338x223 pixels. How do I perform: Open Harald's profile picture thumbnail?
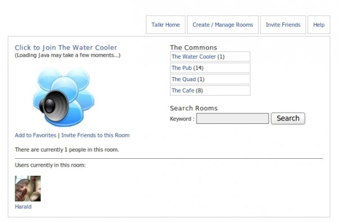(28, 189)
